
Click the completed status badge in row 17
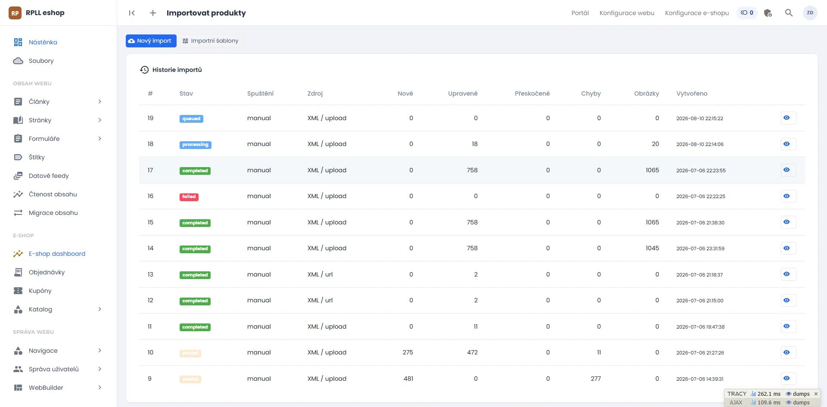pyautogui.click(x=195, y=171)
